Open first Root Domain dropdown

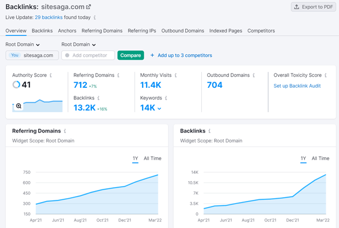coord(23,45)
